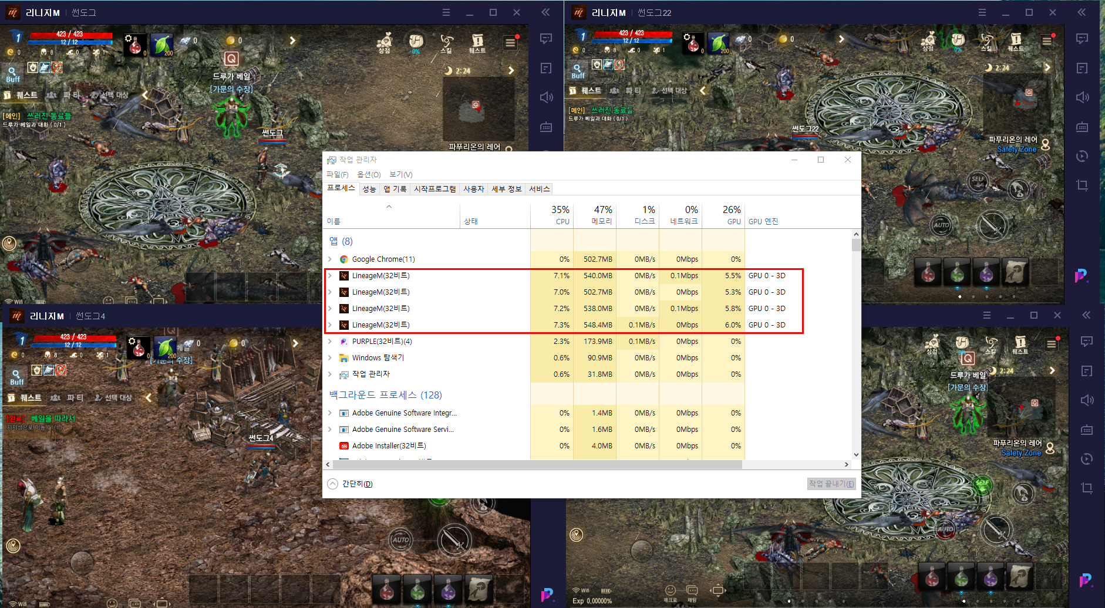Viewport: 1105px width, 608px height.
Task: Open PURPLE logo in 썬도그22 sidebar
Action: point(1081,276)
